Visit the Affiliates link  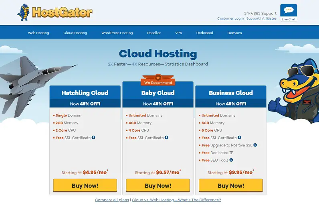[269, 18]
